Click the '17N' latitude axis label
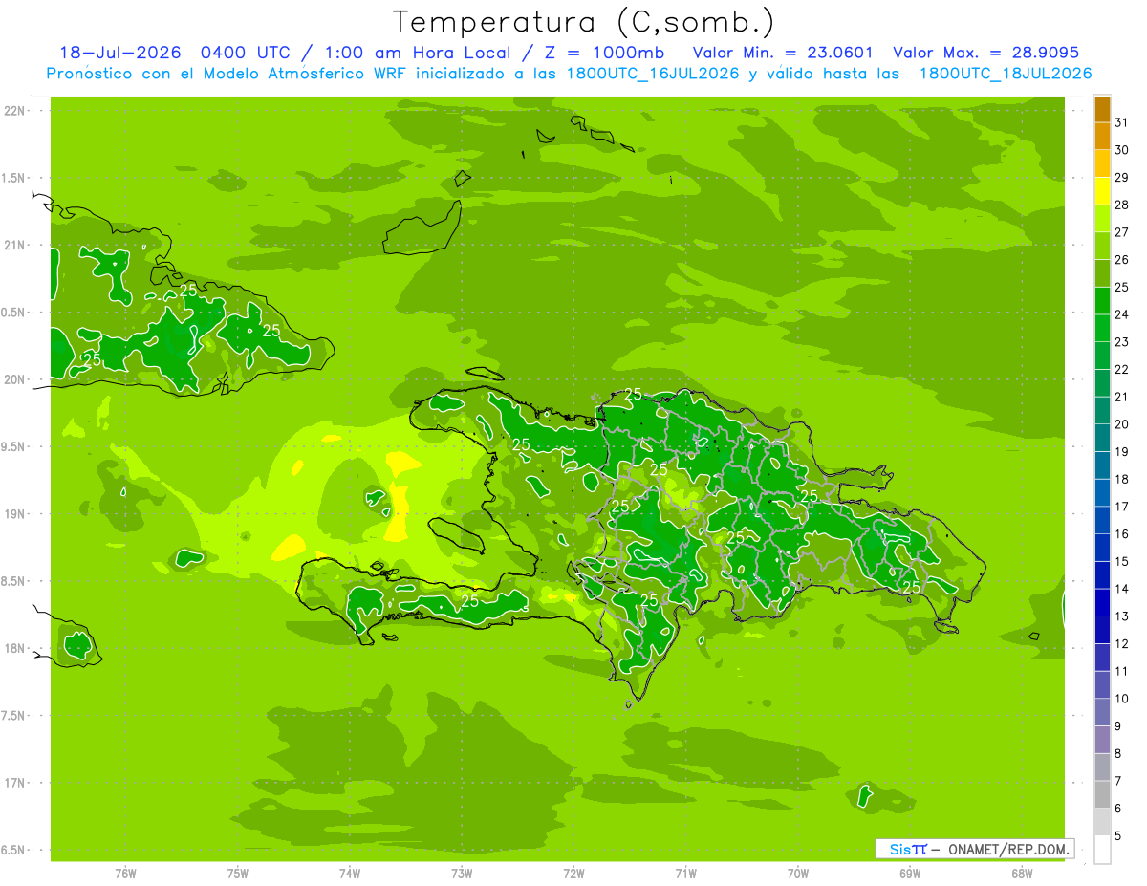This screenshot has width=1147, height=886. tap(14, 784)
